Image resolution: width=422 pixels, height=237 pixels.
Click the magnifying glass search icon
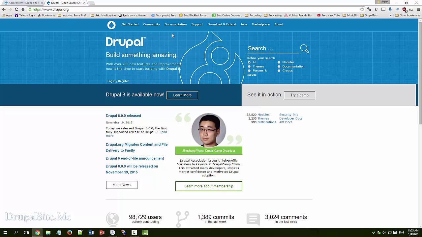pos(304,49)
